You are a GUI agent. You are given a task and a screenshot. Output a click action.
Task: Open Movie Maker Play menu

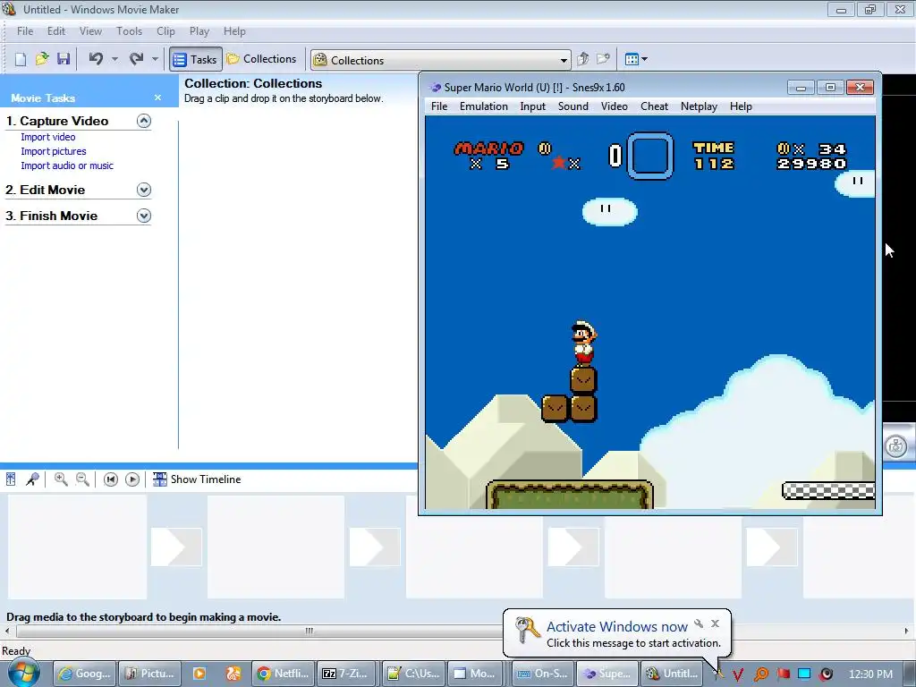click(x=199, y=31)
